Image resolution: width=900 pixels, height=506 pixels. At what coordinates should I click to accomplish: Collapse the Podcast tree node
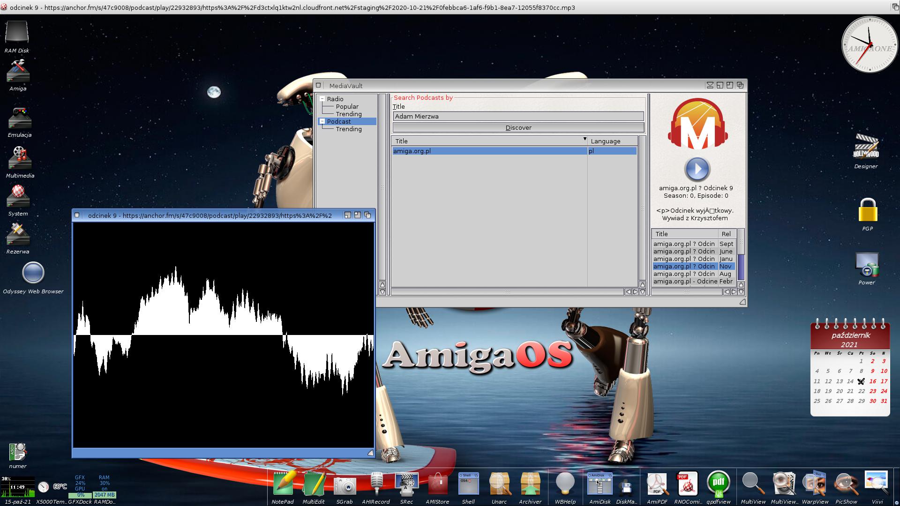[322, 121]
